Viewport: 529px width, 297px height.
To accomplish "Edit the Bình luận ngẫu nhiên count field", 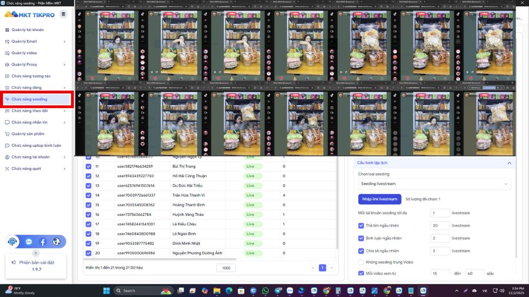I will (x=440, y=238).
